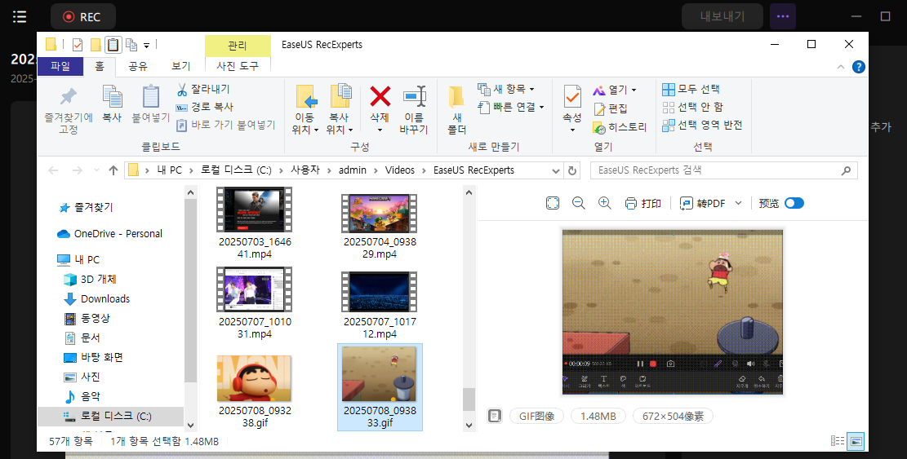This screenshot has height=459, width=907.
Task: Click zoom out magnifier in preview pane
Action: click(579, 203)
